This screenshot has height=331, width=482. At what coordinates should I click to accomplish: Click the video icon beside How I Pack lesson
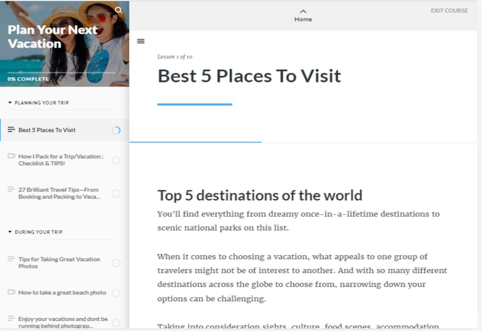[11, 157]
